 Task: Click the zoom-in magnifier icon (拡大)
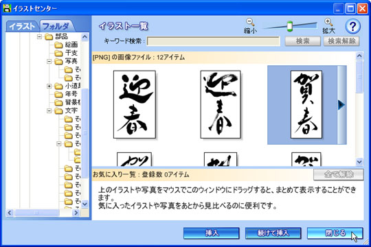pos(328,23)
